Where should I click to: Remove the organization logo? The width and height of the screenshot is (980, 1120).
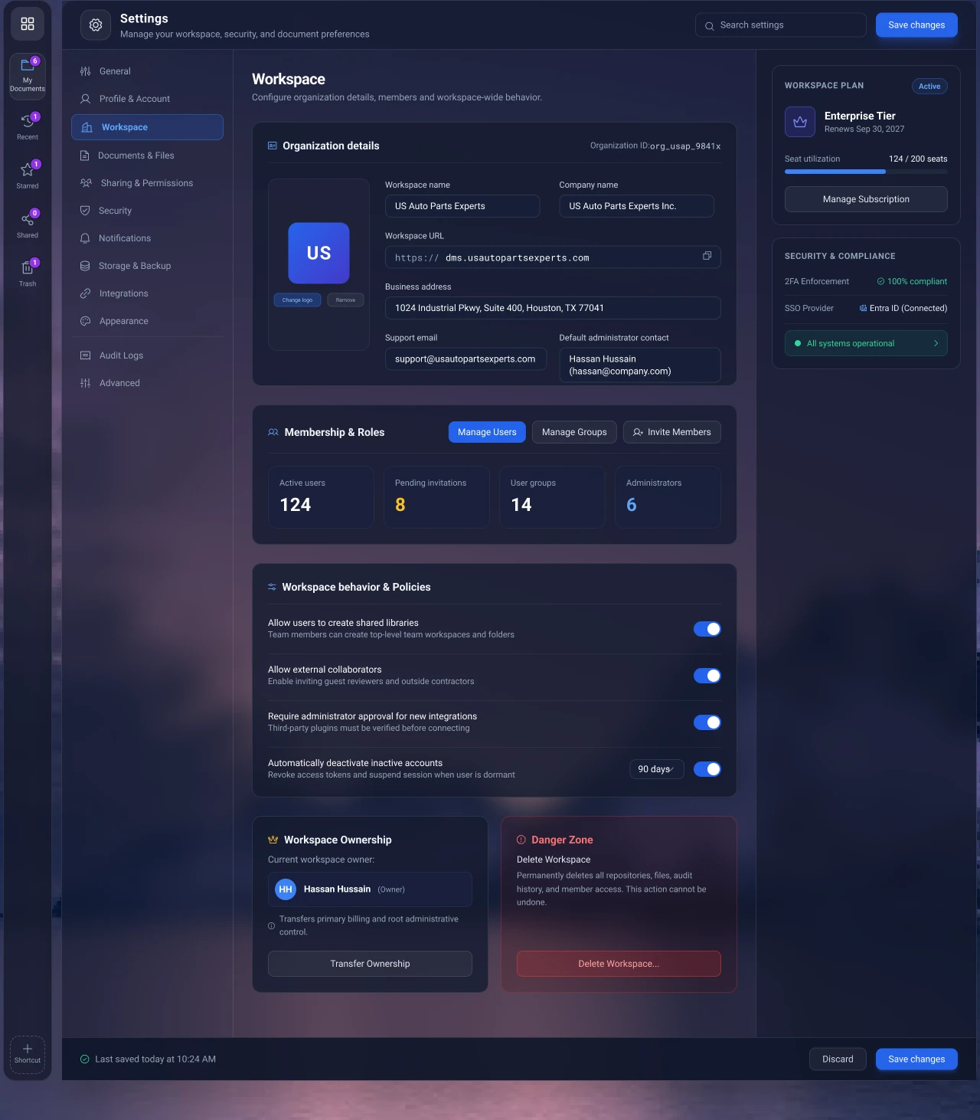[345, 300]
